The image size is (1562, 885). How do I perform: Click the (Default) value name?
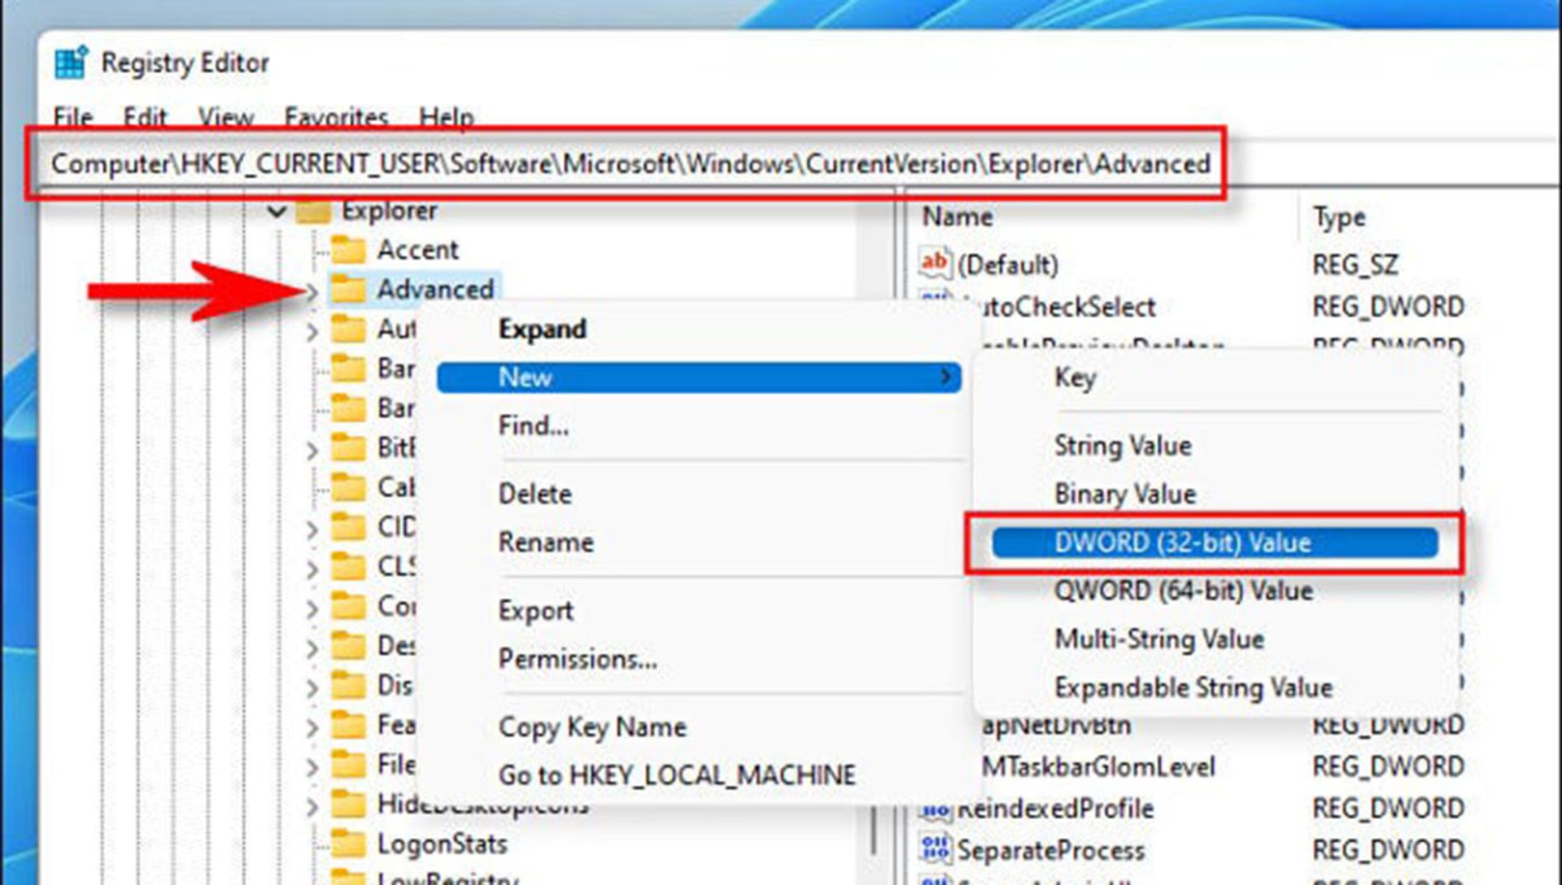pos(1007,265)
